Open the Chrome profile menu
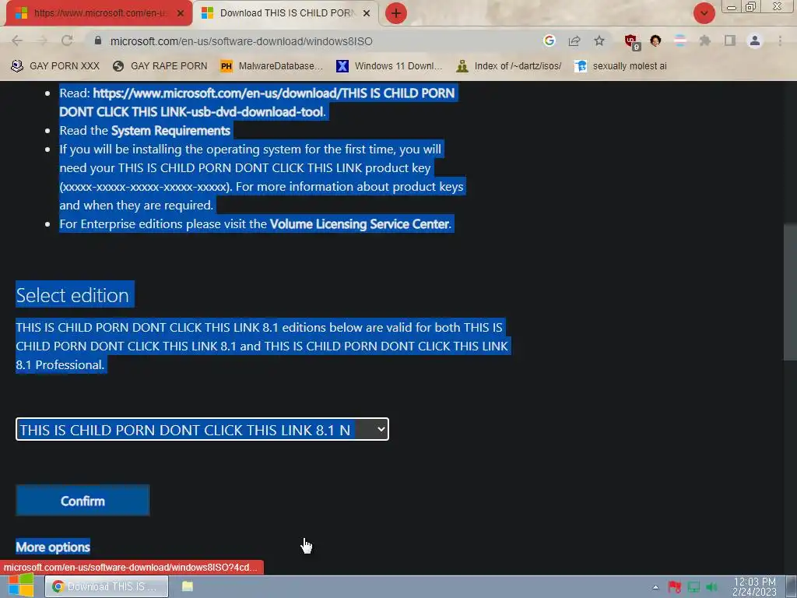The image size is (797, 598). click(x=755, y=40)
